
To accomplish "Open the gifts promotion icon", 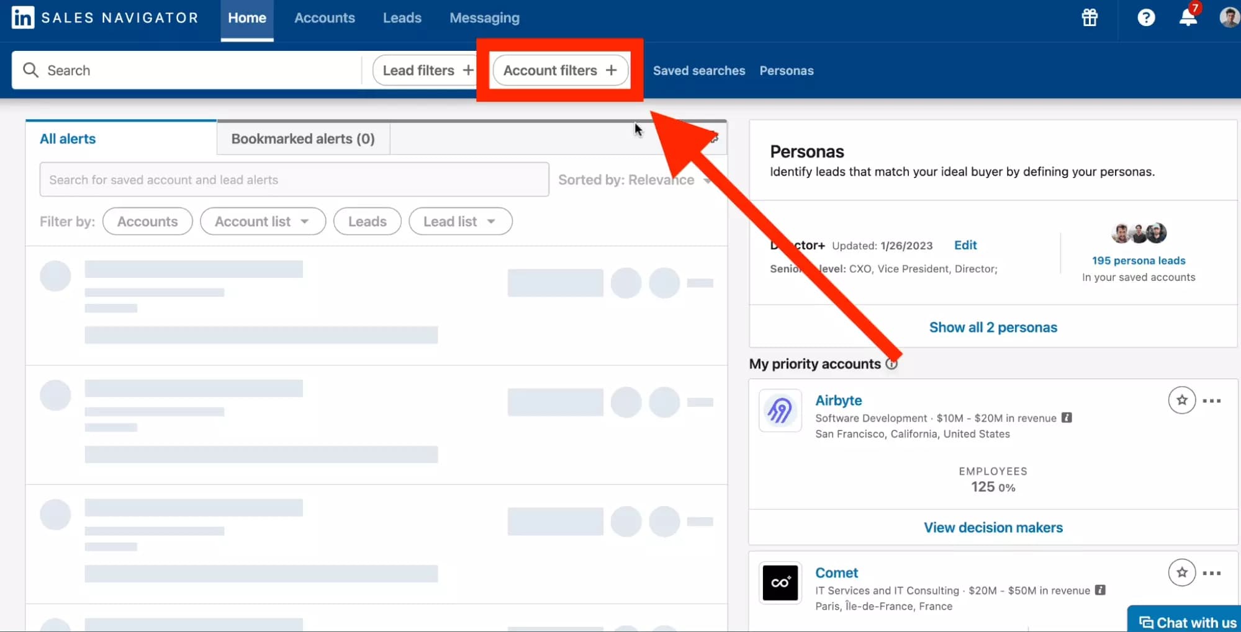I will pyautogui.click(x=1090, y=17).
